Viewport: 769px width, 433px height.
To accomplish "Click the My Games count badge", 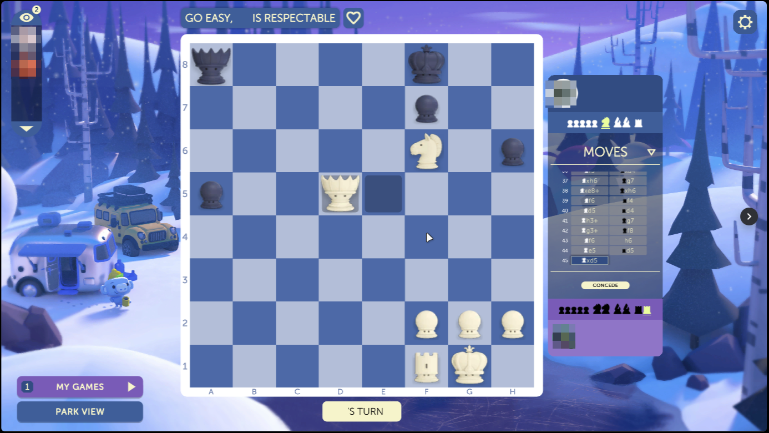I will click(x=27, y=387).
